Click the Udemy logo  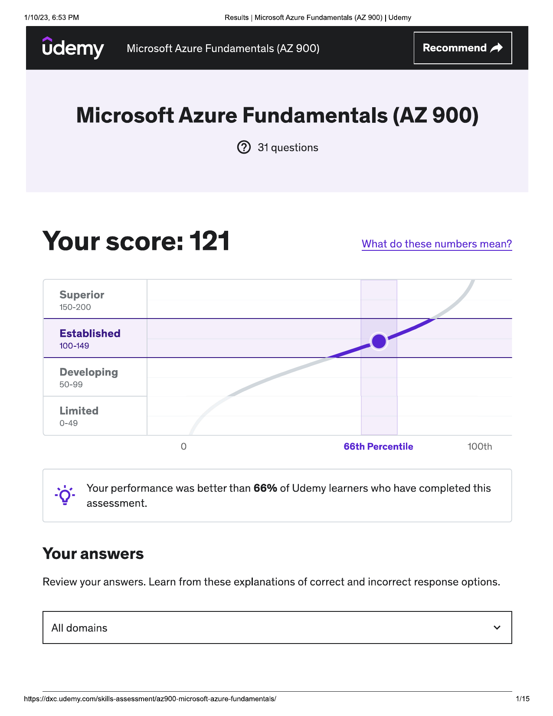73,48
